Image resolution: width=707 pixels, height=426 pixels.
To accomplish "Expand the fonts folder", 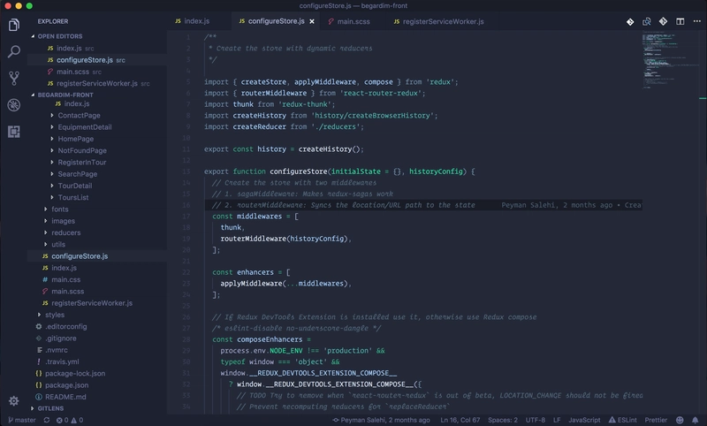I will click(x=59, y=209).
